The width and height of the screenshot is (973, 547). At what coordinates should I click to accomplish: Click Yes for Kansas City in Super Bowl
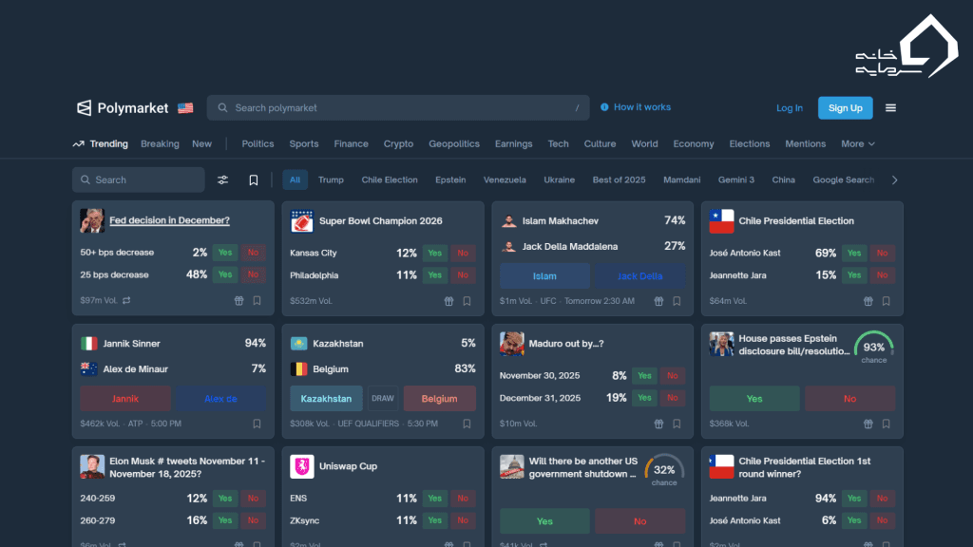434,254
